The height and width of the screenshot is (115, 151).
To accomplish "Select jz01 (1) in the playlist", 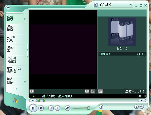I will (x=122, y=54).
